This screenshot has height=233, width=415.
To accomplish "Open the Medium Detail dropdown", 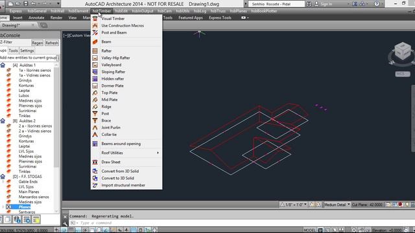I will pos(337,205).
